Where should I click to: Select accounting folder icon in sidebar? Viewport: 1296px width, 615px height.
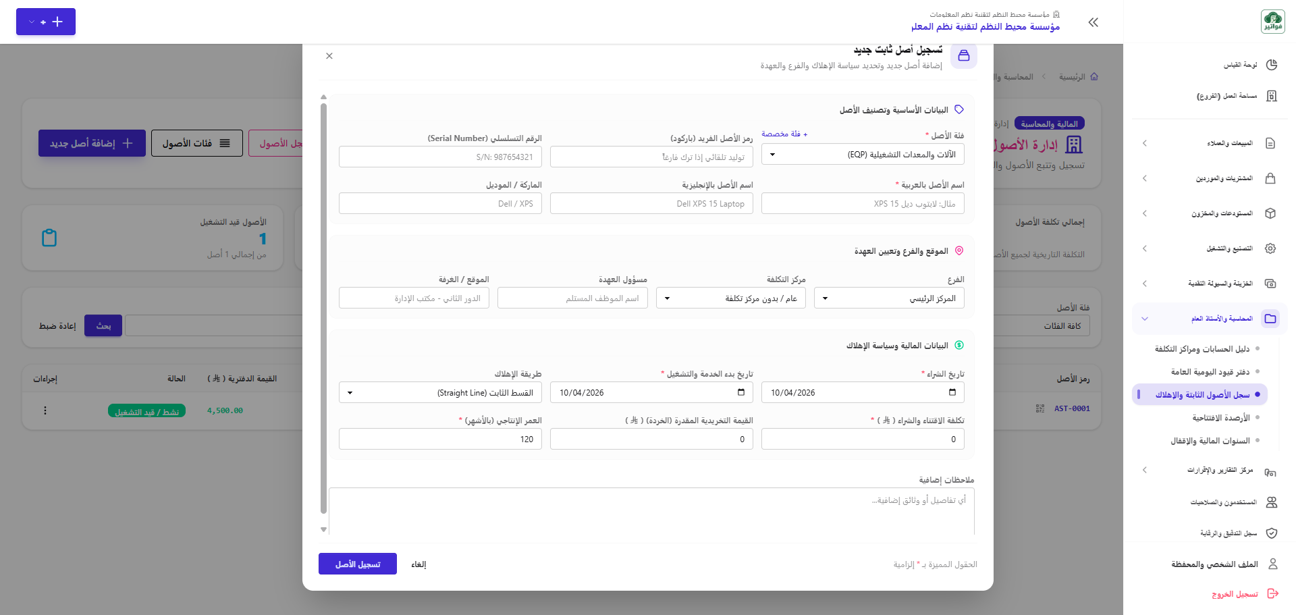pos(1270,319)
